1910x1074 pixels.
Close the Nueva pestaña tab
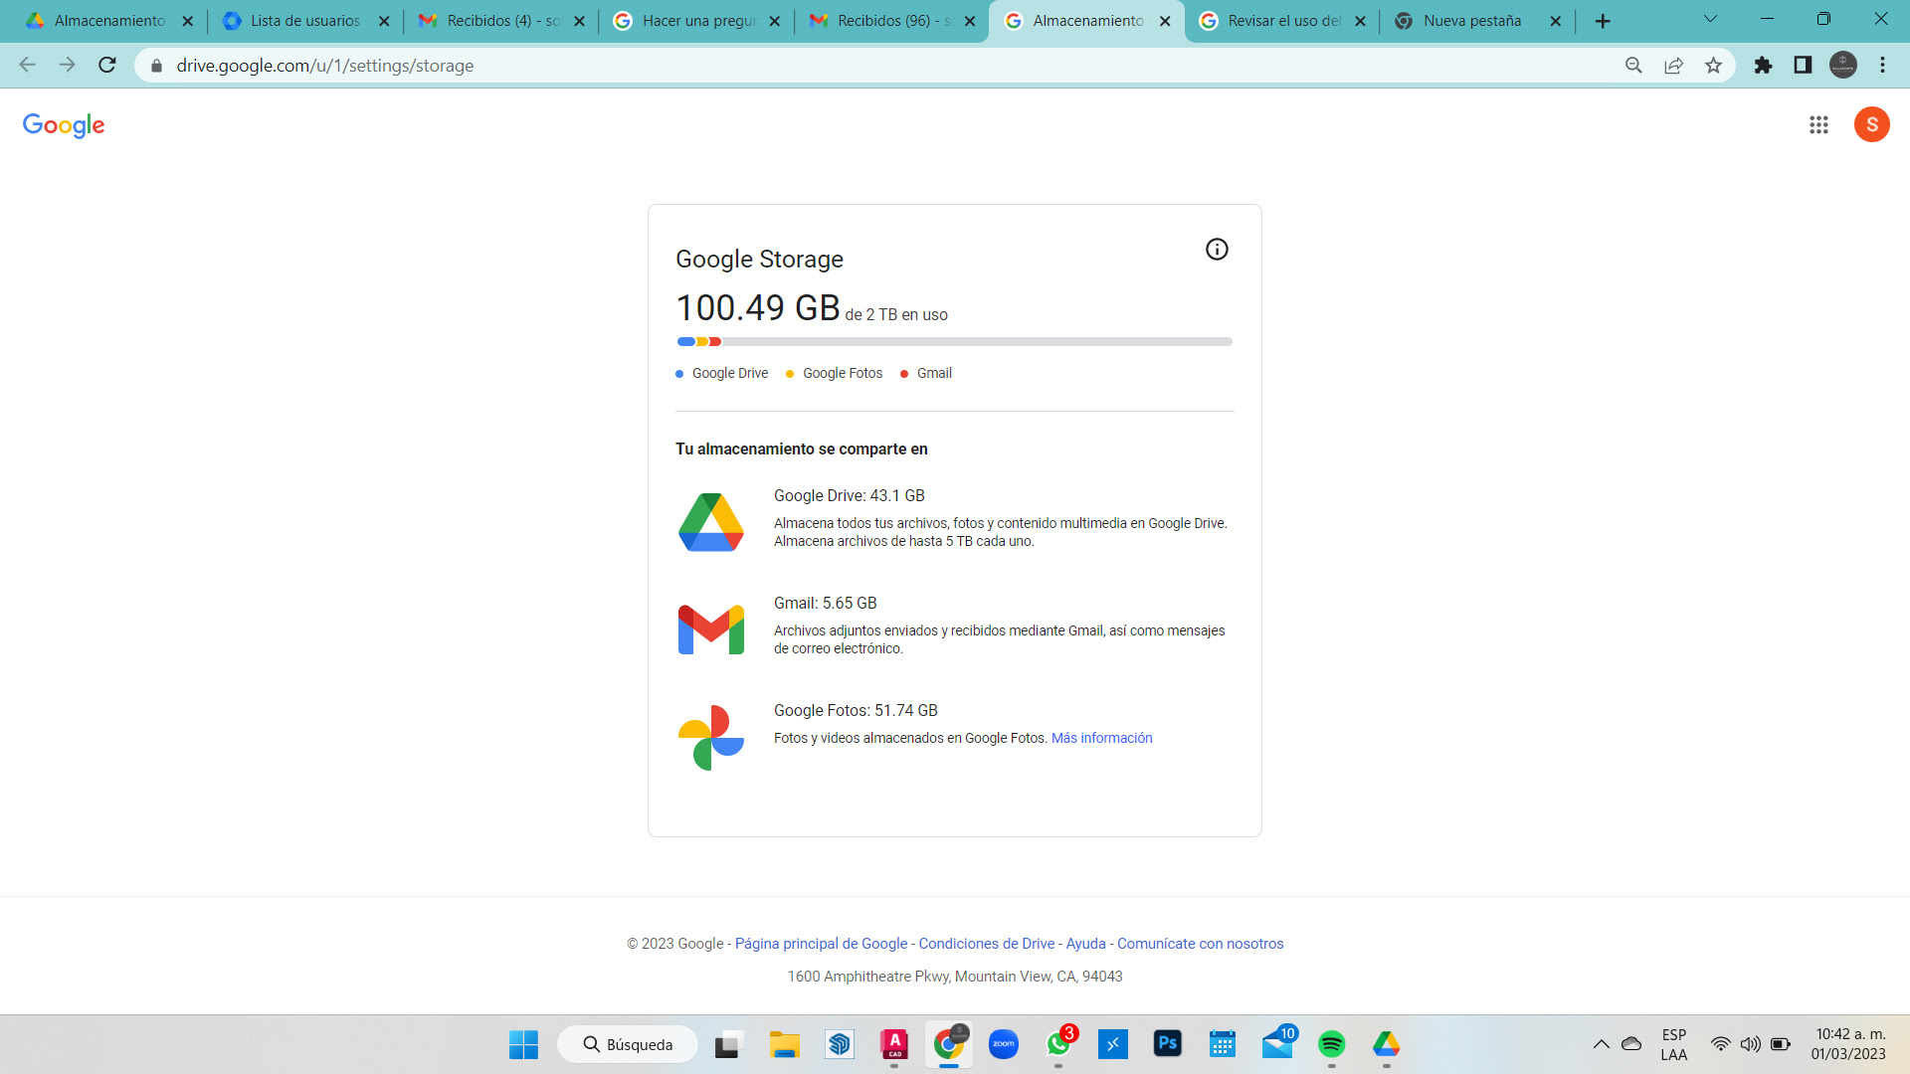(1556, 21)
